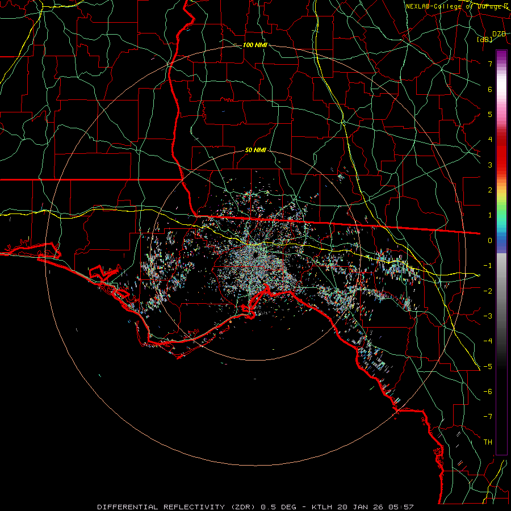Click the -7 value on the color scale

click(x=488, y=417)
